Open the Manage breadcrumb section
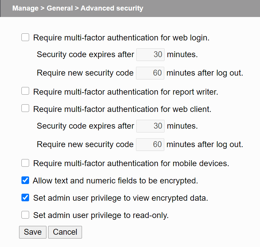Image resolution: width=260 pixels, height=247 pixels. pyautogui.click(x=25, y=8)
